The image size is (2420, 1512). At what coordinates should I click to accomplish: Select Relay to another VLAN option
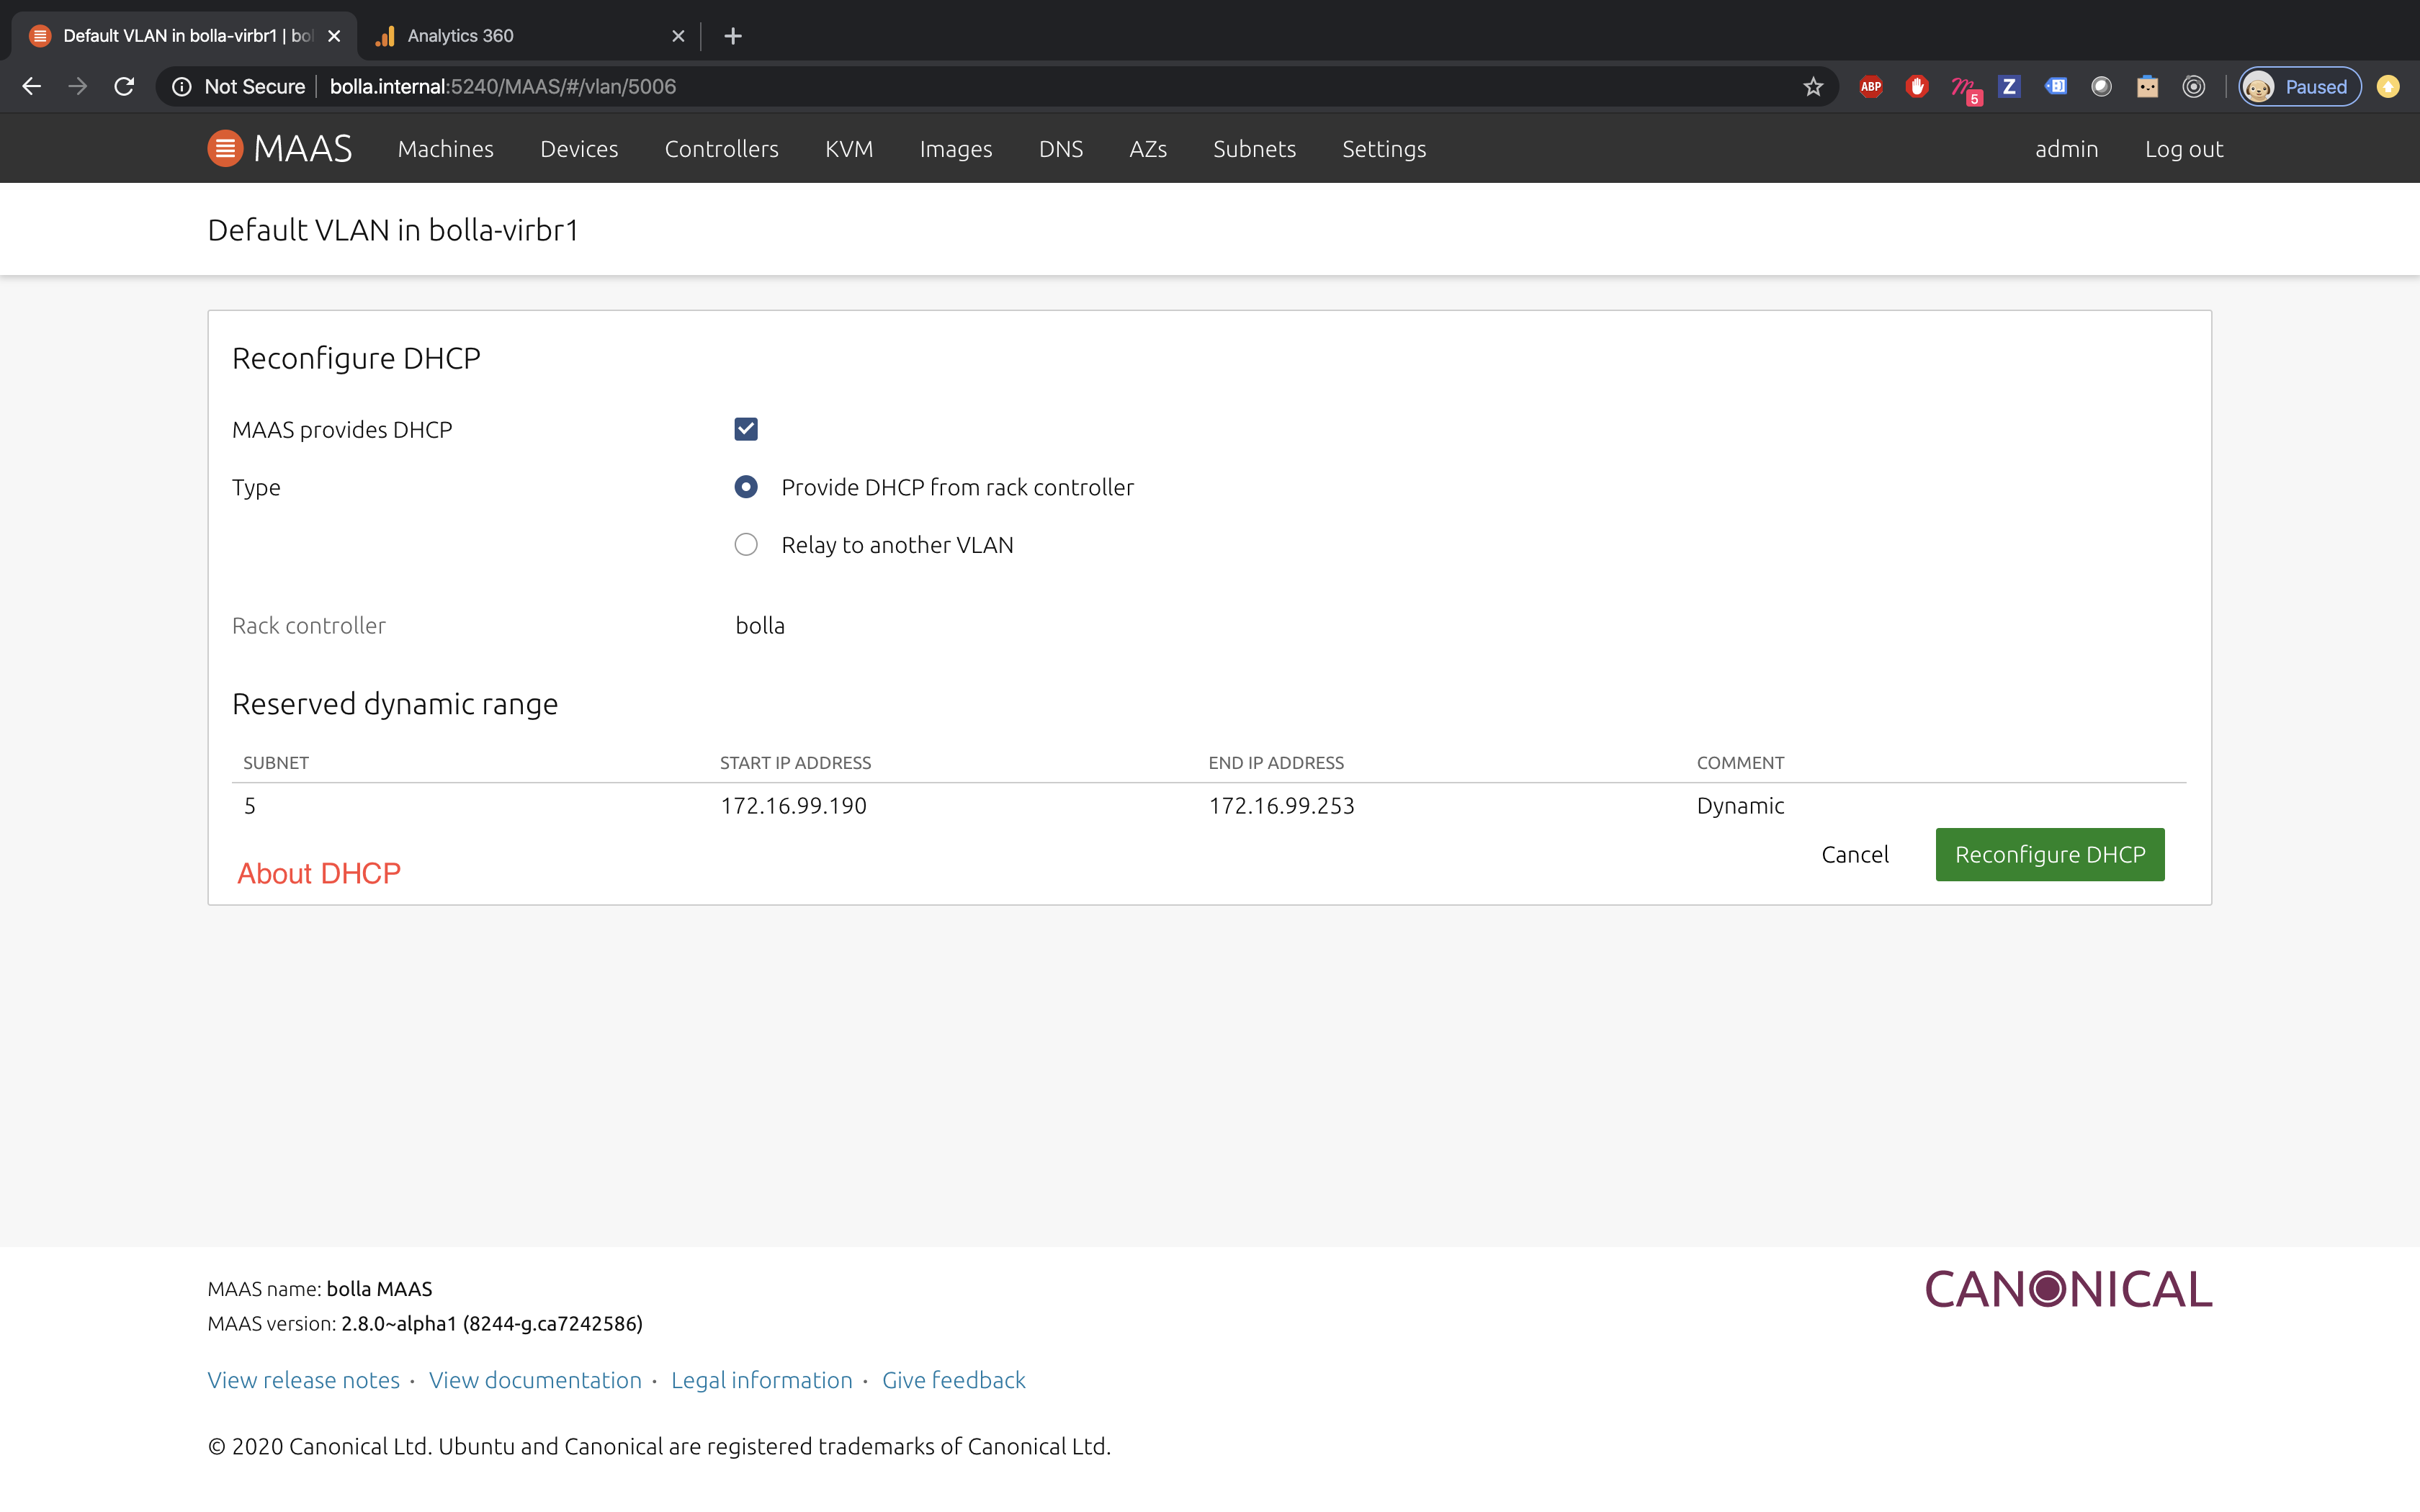click(746, 545)
